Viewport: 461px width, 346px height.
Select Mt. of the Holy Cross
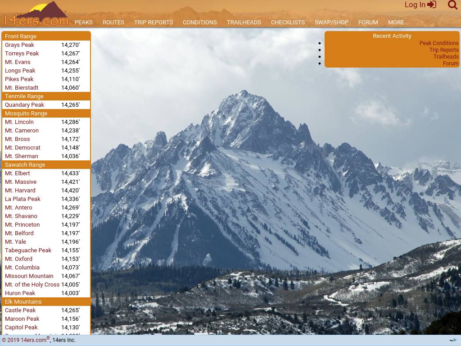(x=32, y=284)
